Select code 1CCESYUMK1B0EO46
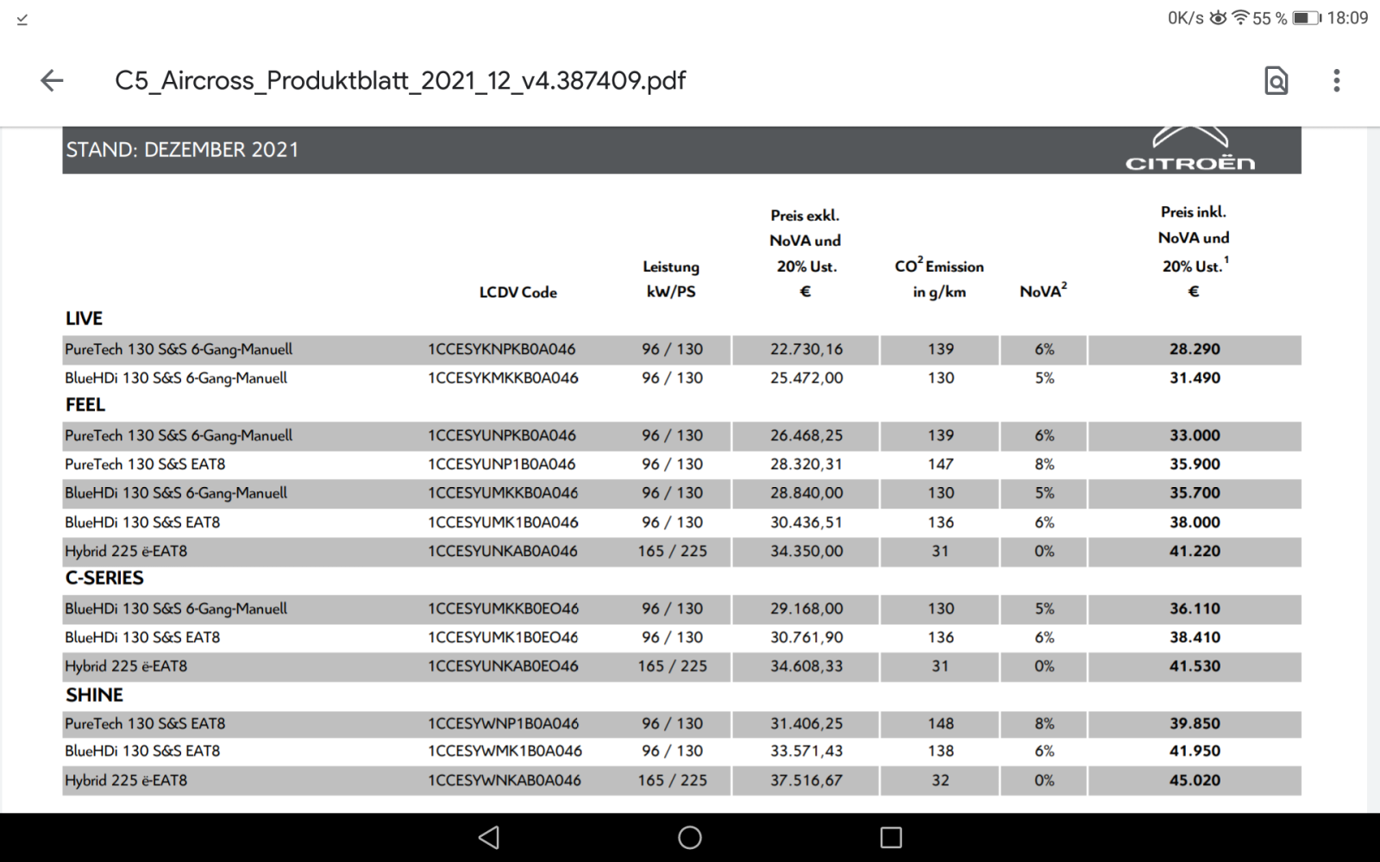Screen dimensions: 1380x862 (503, 637)
